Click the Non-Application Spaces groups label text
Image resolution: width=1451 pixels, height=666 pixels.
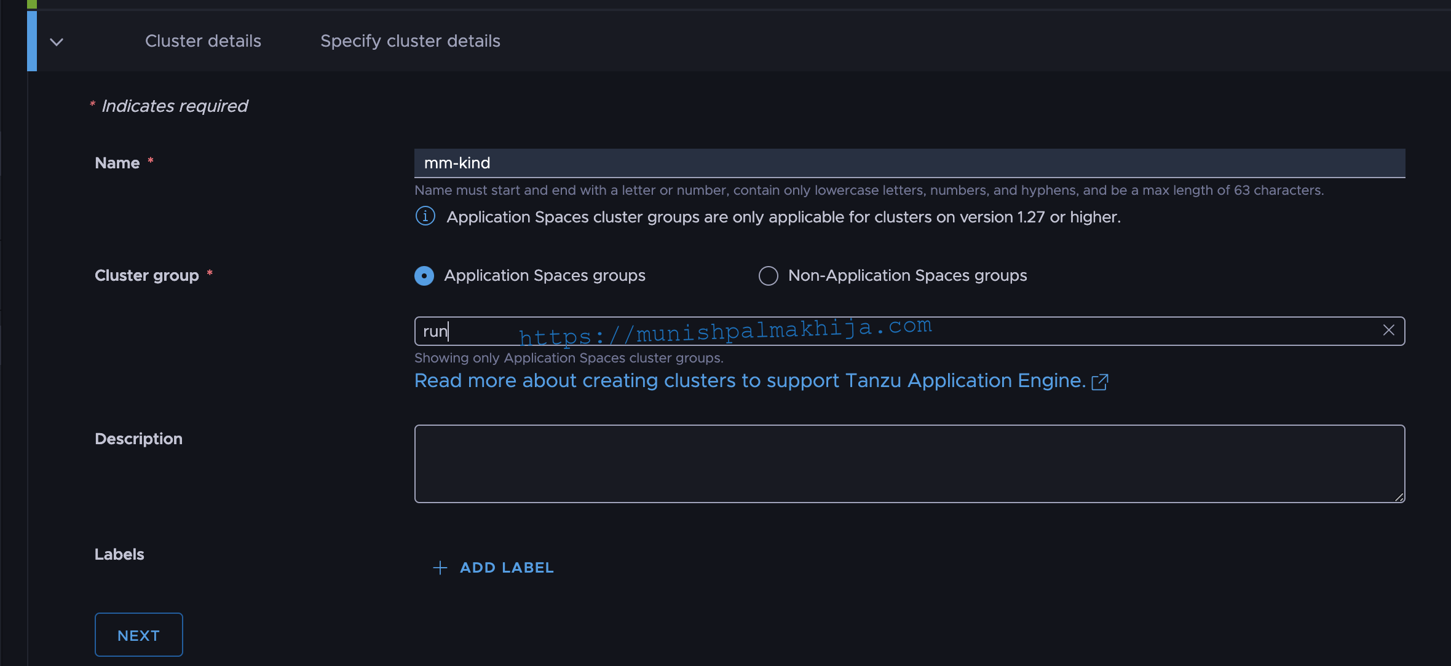(907, 276)
